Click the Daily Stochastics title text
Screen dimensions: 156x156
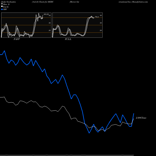click(x=8, y=2)
